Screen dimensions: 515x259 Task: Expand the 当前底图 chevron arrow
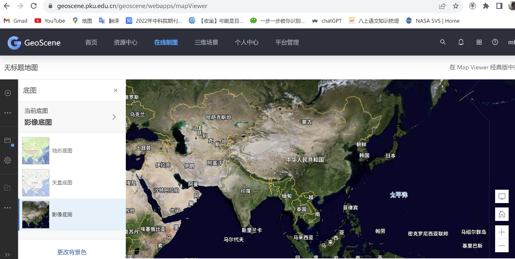pos(114,117)
